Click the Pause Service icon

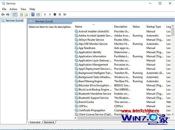(x=60, y=15)
